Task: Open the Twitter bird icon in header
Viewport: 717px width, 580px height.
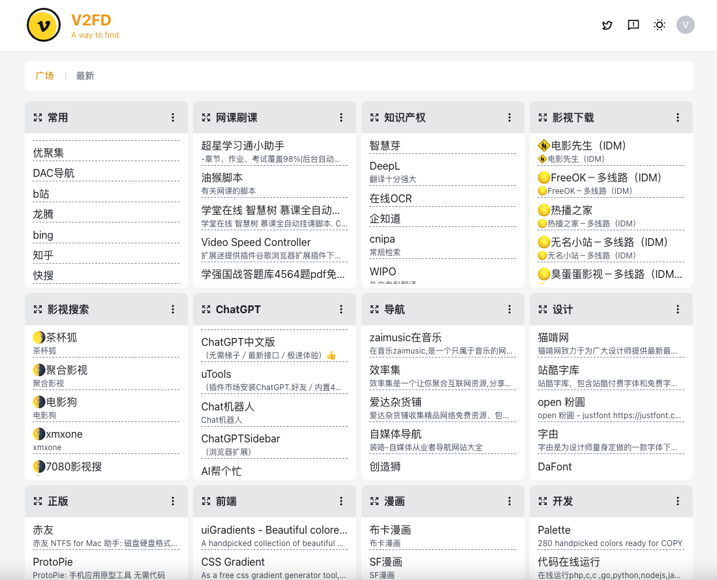Action: (607, 25)
